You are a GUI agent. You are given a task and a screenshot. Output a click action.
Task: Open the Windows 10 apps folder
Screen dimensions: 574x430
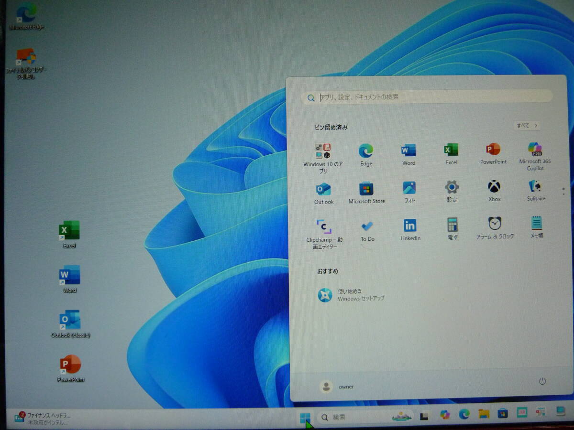pos(323,158)
